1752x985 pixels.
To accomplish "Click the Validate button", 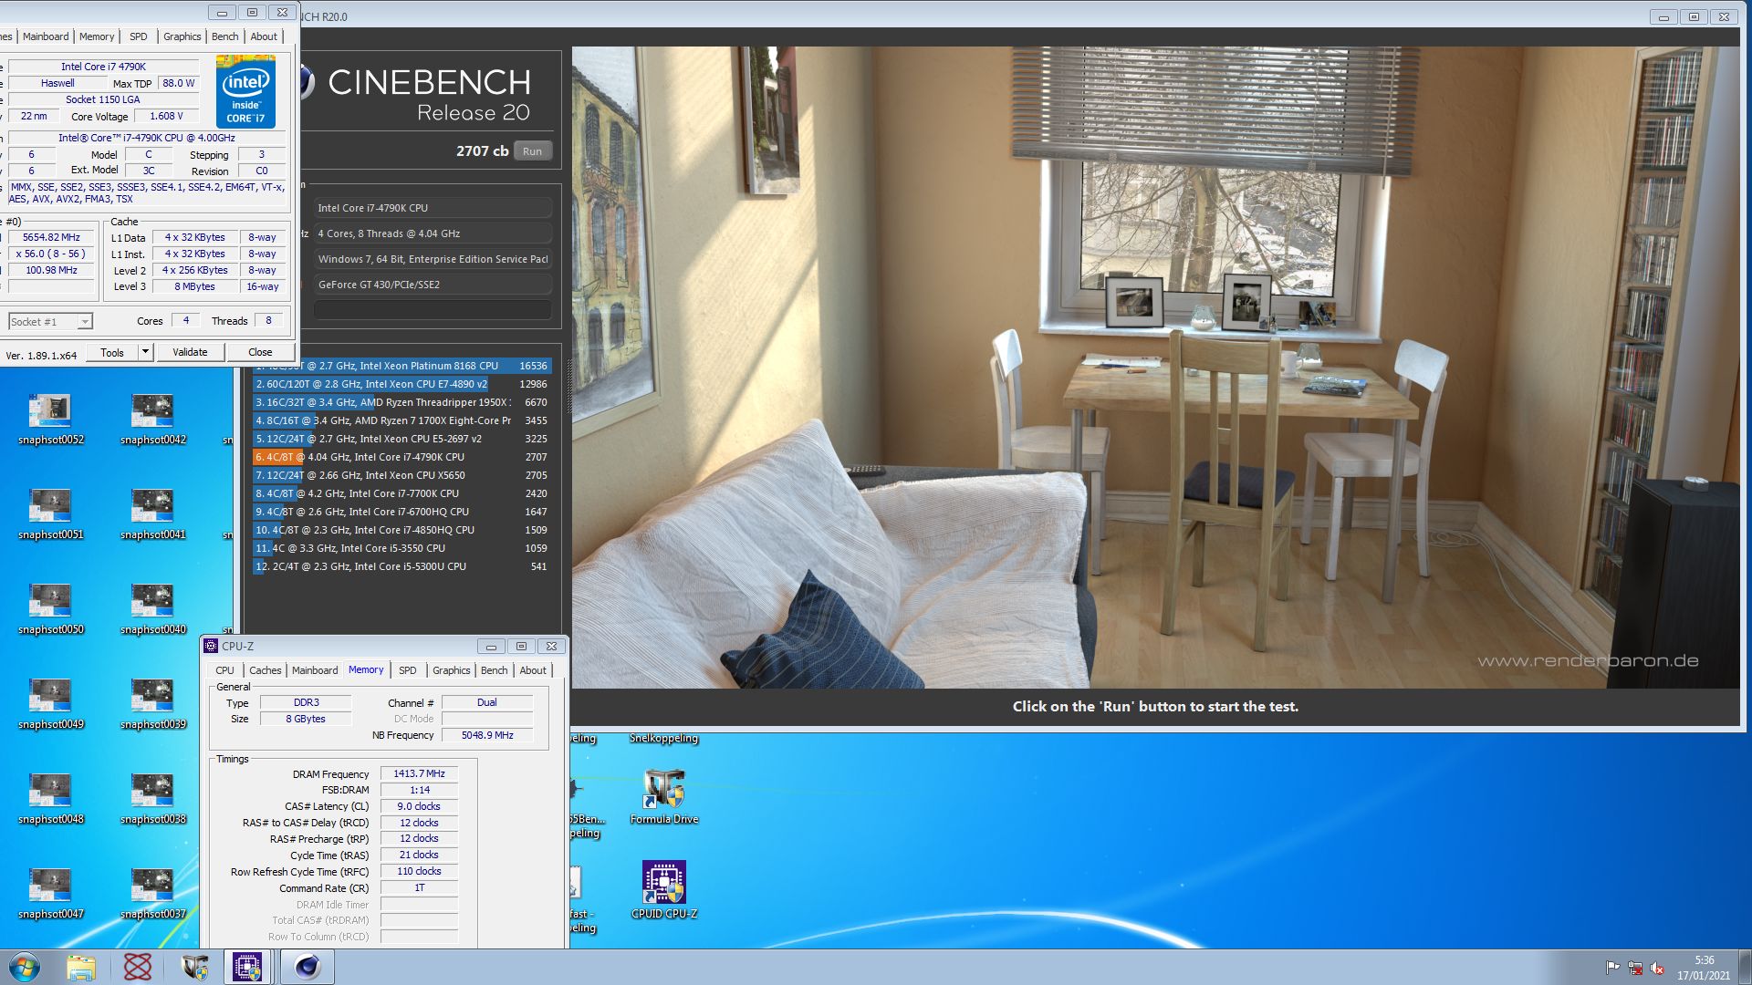I will coord(190,352).
